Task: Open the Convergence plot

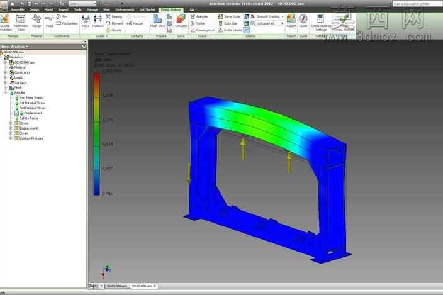Action: click(x=202, y=30)
